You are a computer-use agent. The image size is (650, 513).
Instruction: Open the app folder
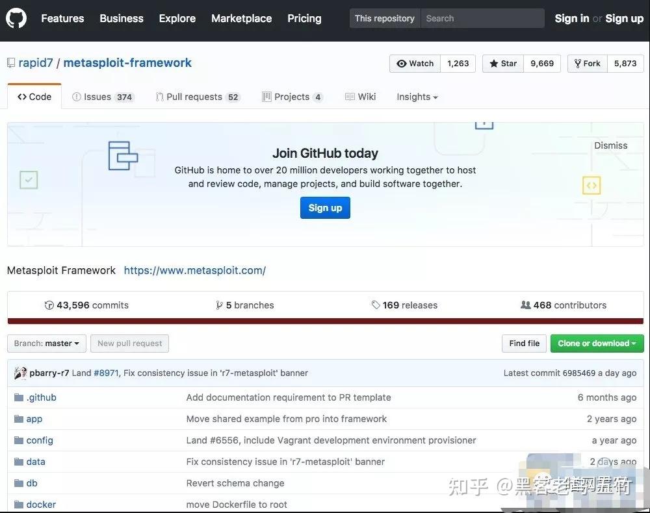34,419
